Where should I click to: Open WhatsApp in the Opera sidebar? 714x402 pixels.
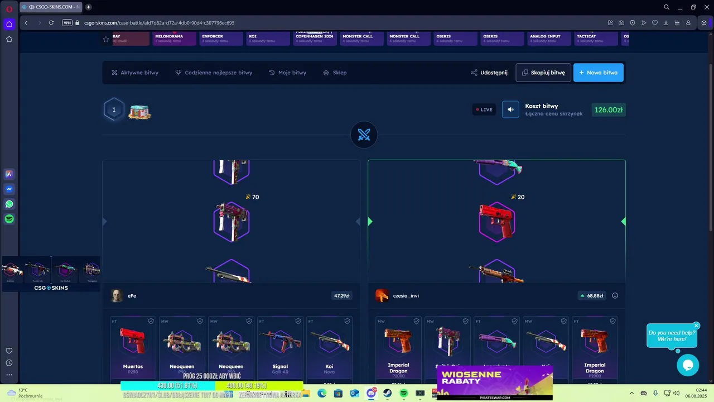tap(9, 204)
